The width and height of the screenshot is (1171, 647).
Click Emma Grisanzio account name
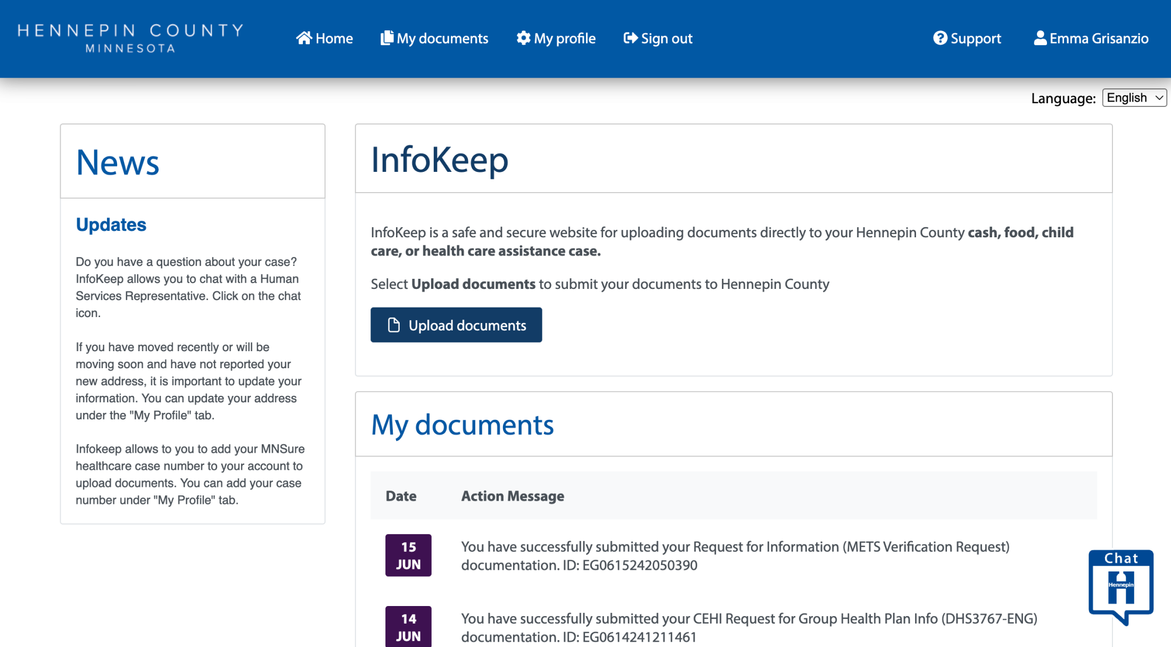[1099, 38]
